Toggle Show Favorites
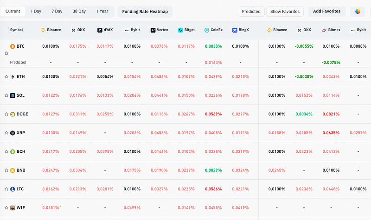371x220 pixels. [285, 12]
